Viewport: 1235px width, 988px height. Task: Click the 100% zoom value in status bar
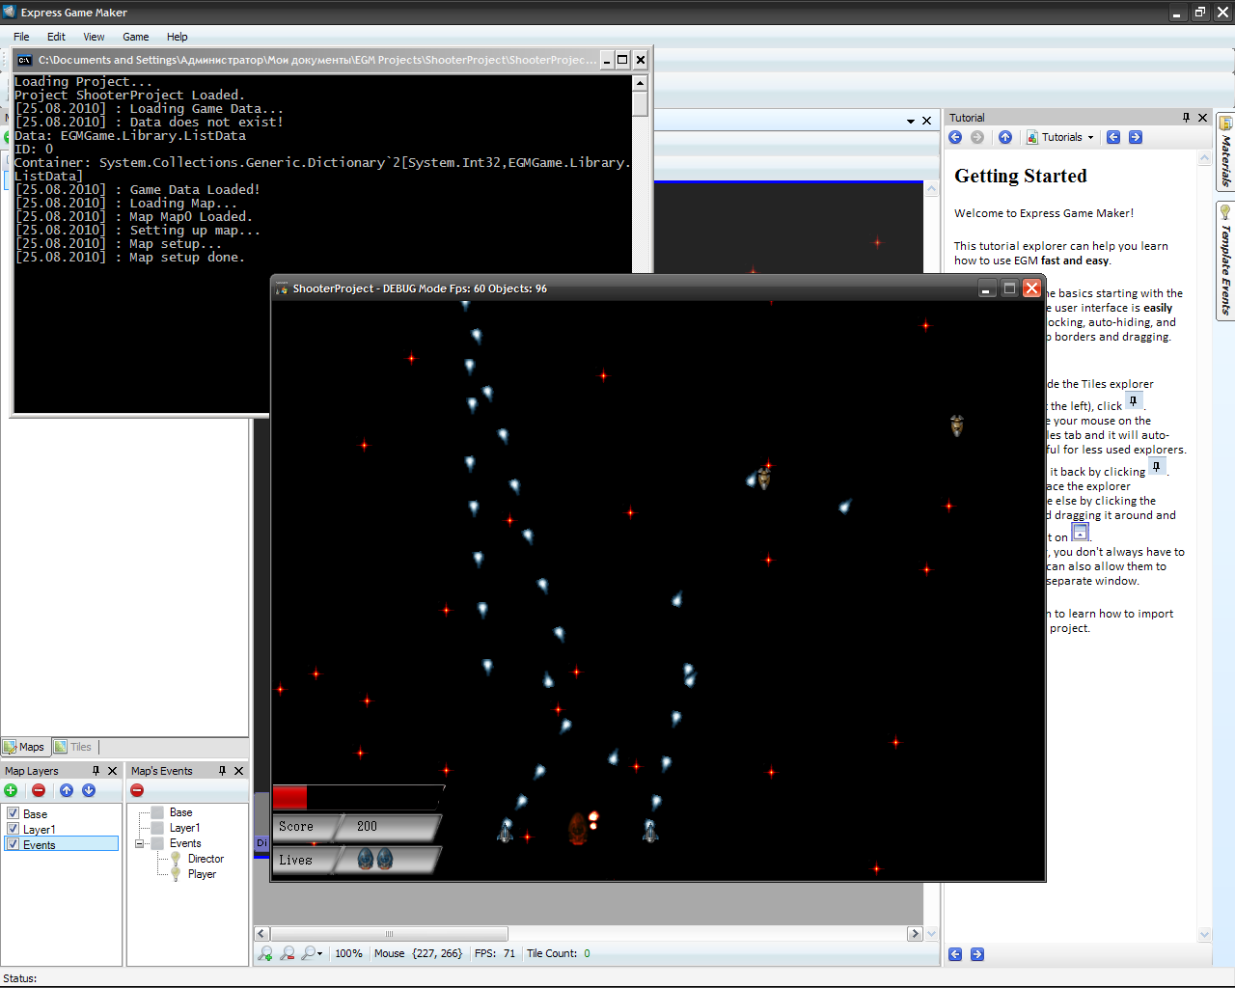point(348,953)
